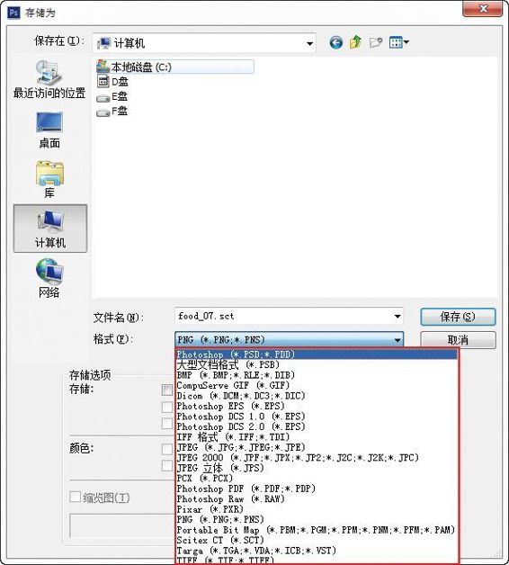This screenshot has height=565, width=509.
Task: Close the 存储为 dialog
Action: click(483, 8)
